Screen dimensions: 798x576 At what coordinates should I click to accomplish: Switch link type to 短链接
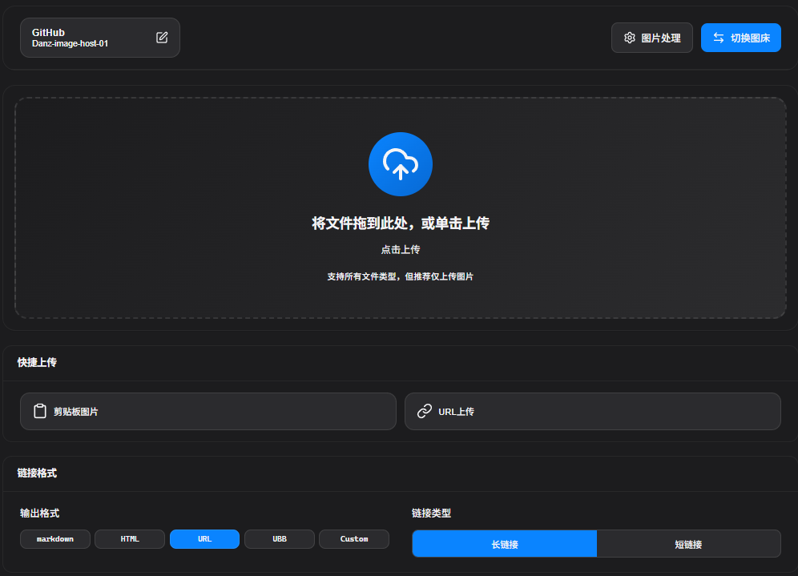689,543
